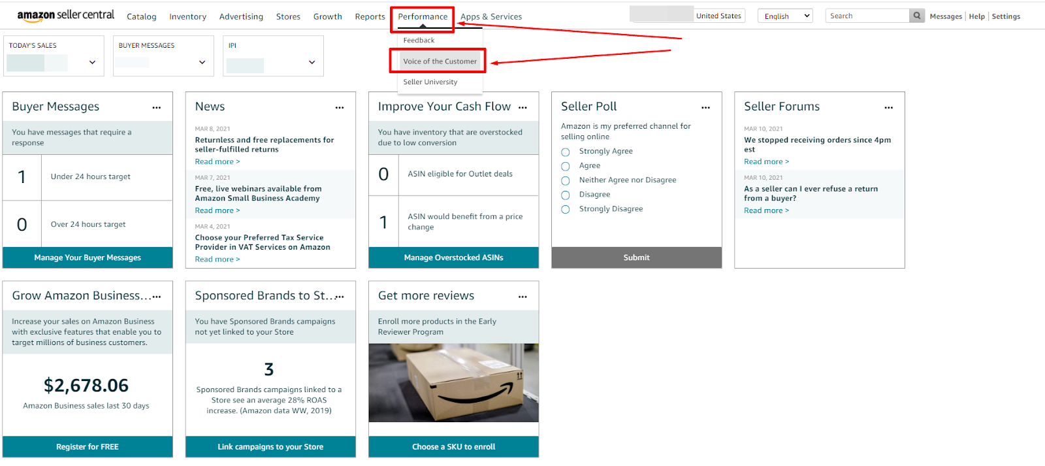Expand the Today's Sales dropdown
Screen dimensions: 1045x466
(x=92, y=62)
